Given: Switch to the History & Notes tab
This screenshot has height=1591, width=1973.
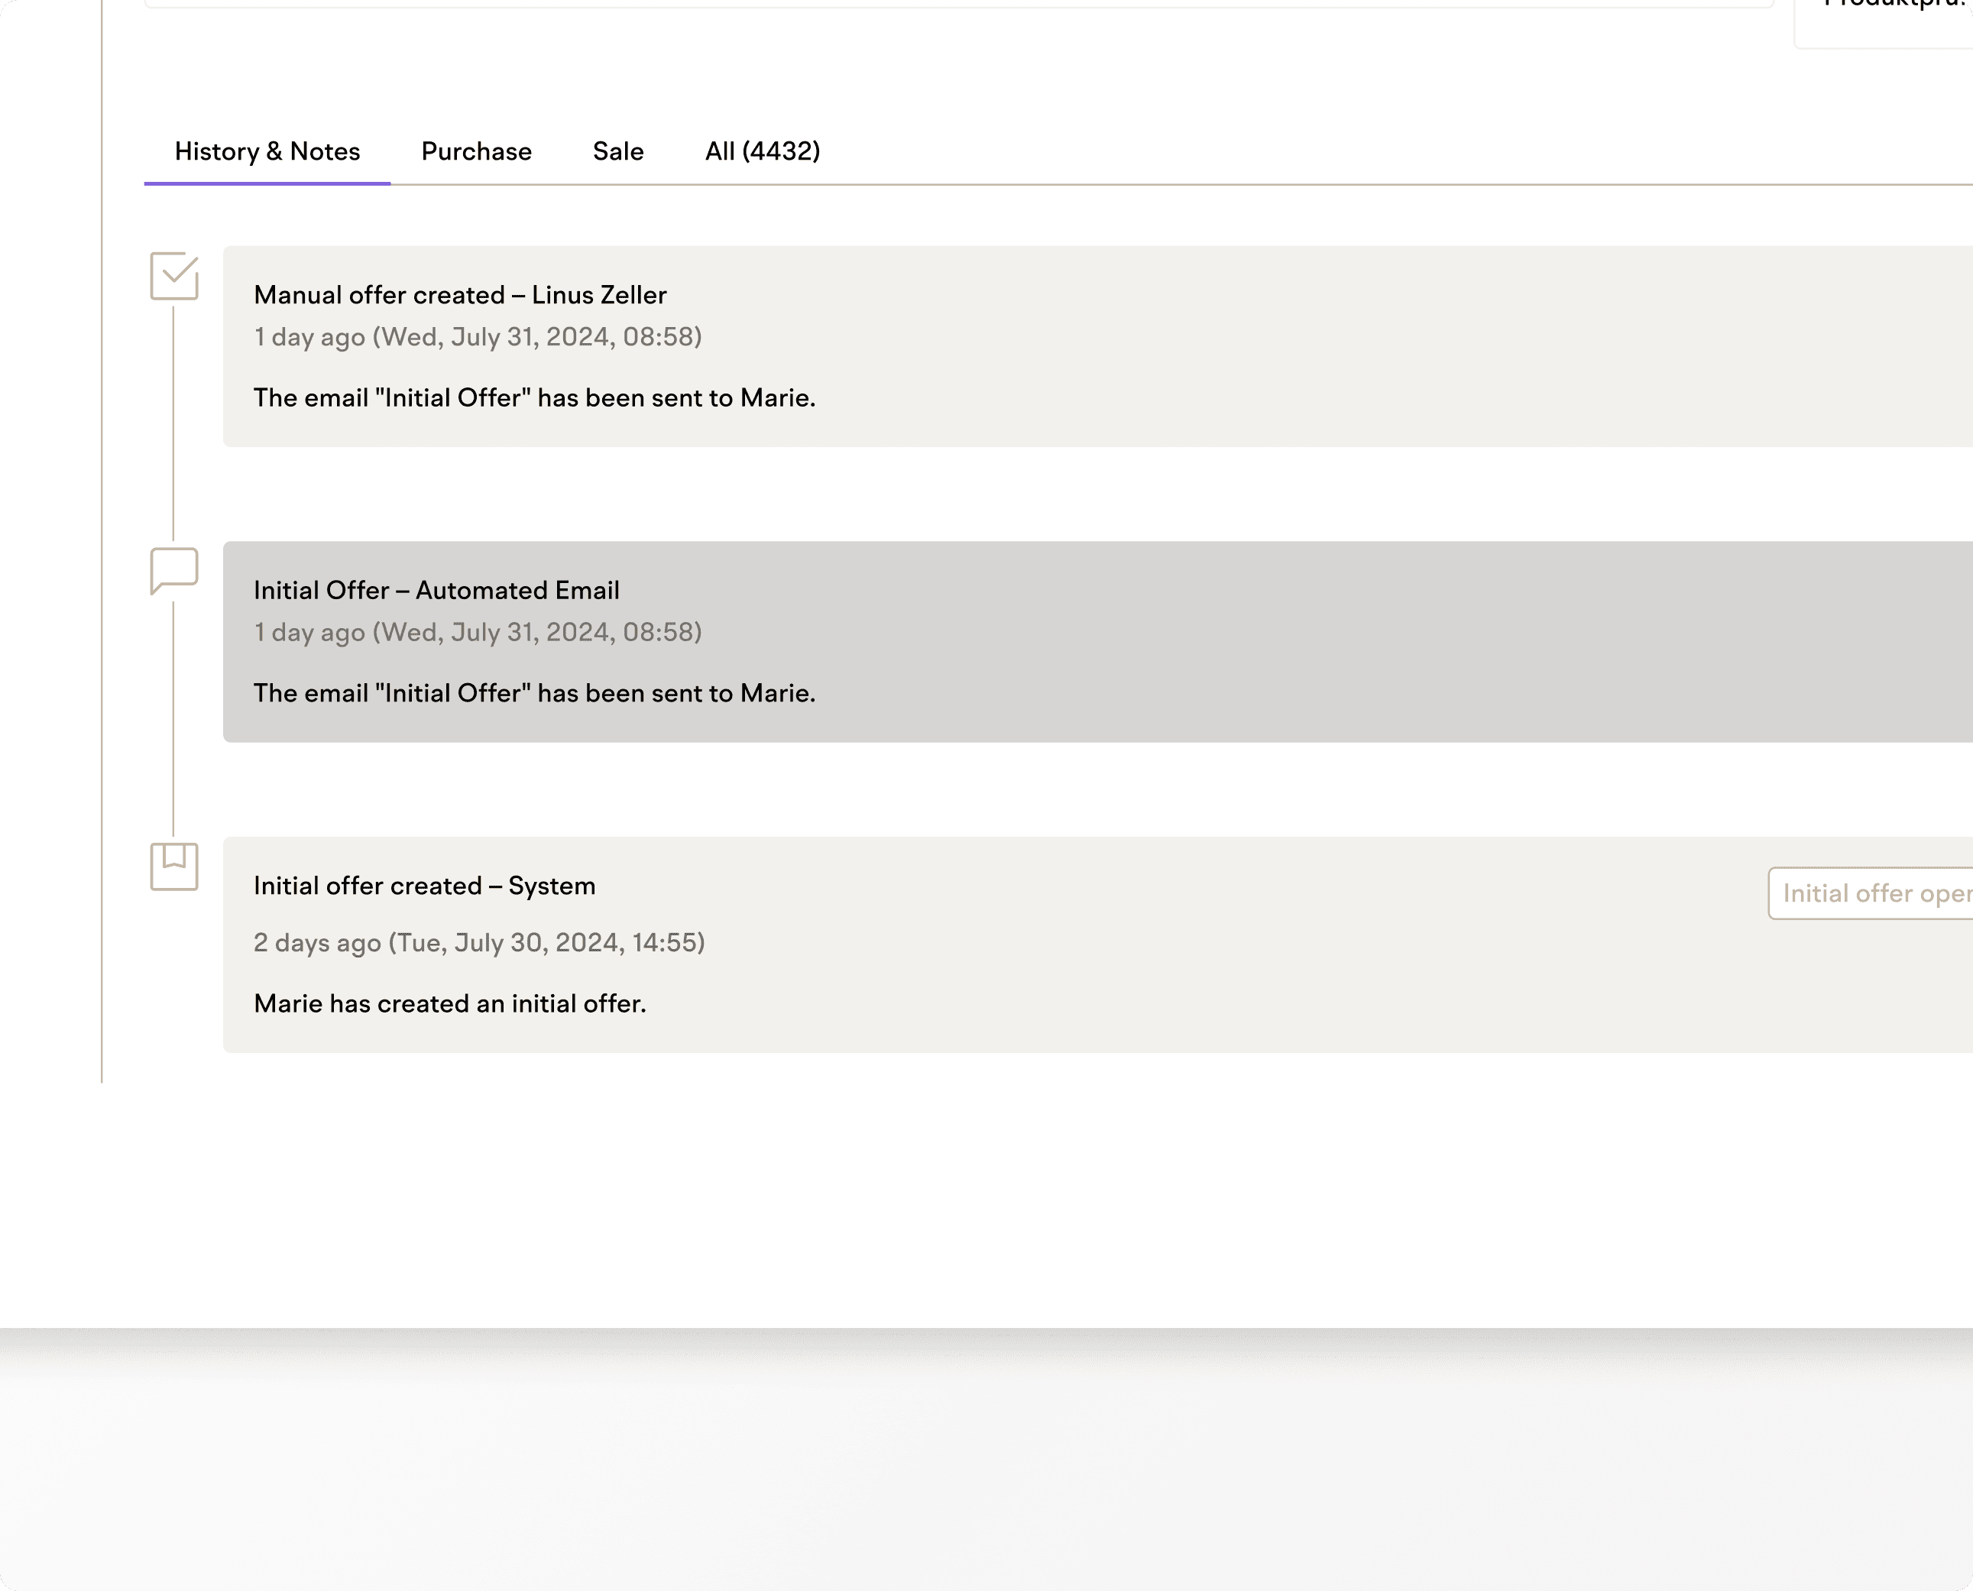Looking at the screenshot, I should point(267,151).
